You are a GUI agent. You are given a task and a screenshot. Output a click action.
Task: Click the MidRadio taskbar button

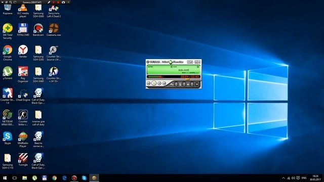pos(94,178)
